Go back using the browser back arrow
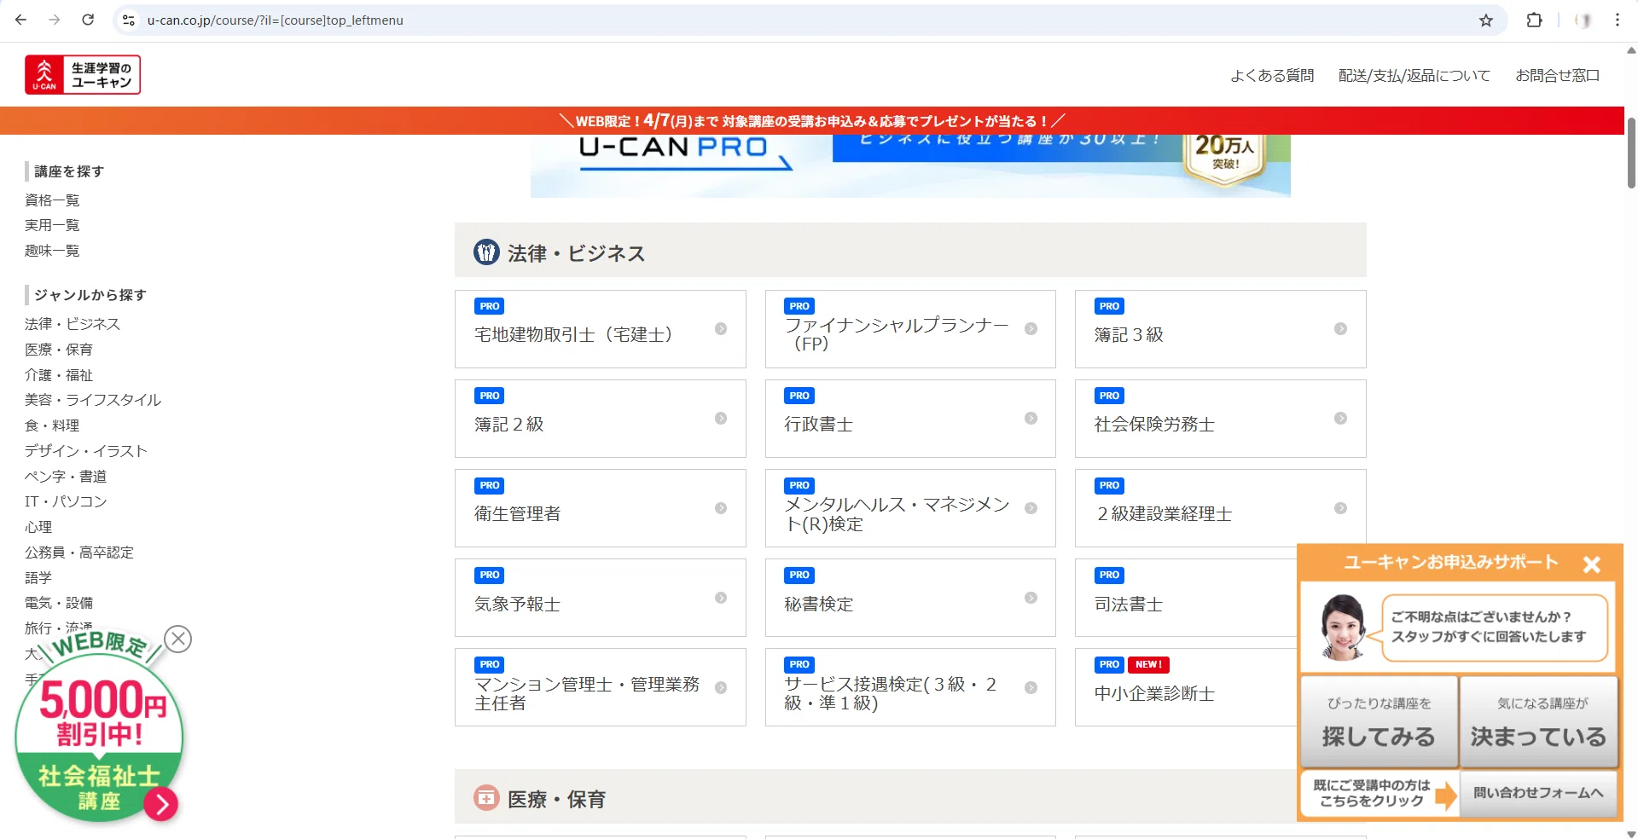1638x839 pixels. tap(21, 20)
